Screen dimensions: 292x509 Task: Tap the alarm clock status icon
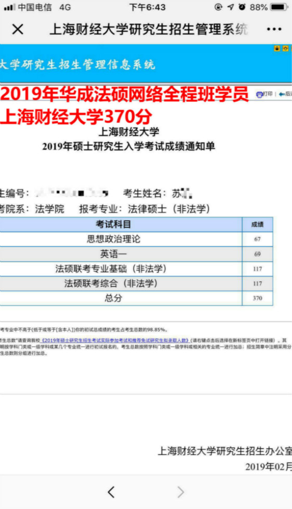coord(242,7)
